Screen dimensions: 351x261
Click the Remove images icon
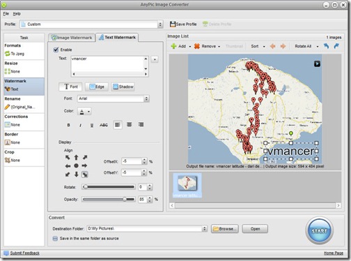click(x=197, y=46)
